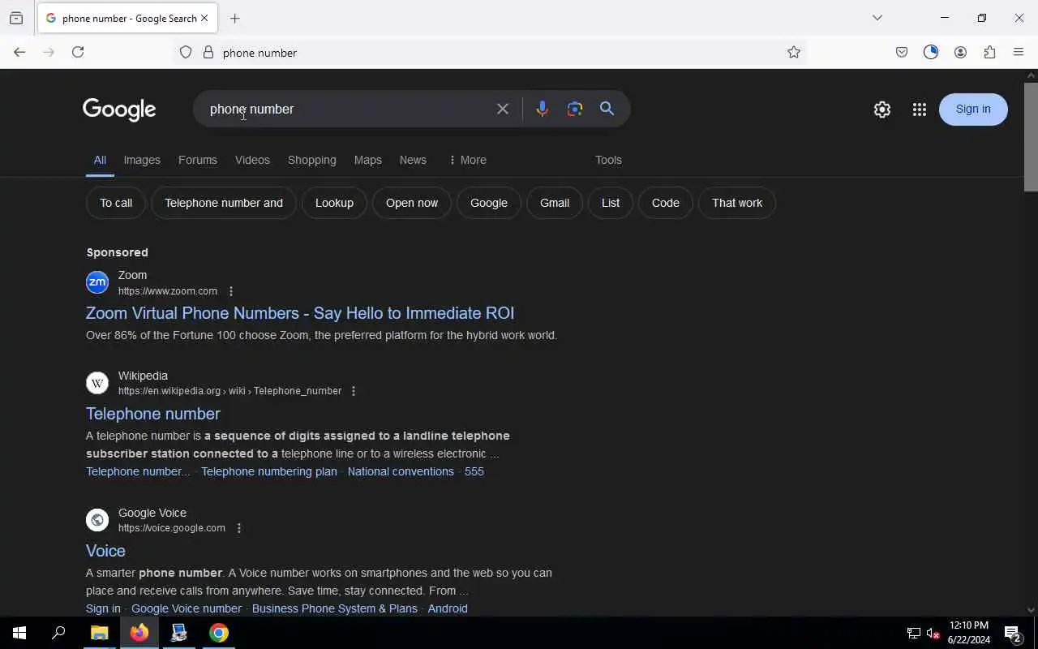Open options for the Google Voice result
Screen dimensions: 1038x649
click(238, 528)
